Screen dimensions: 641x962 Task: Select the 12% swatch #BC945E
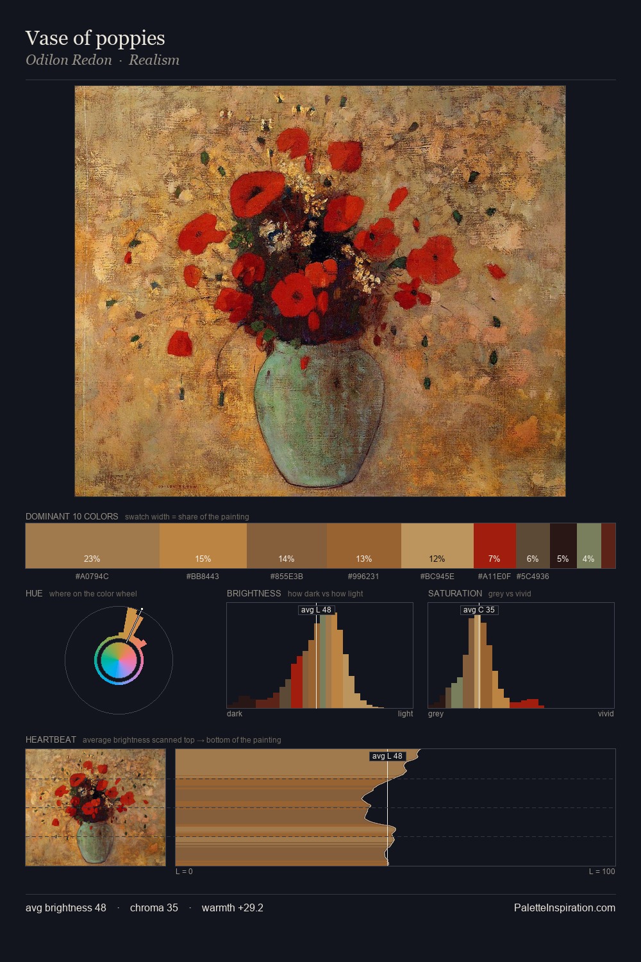click(x=437, y=546)
